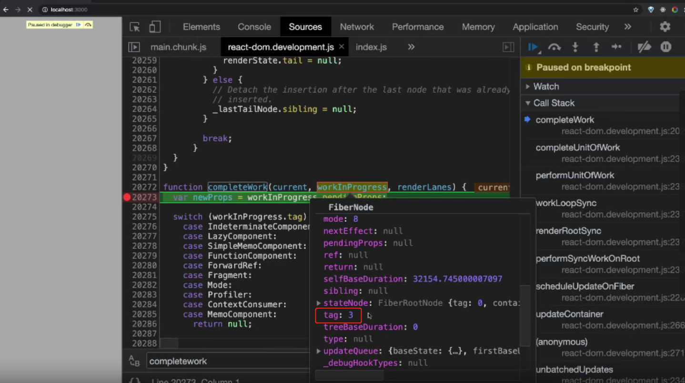Step out of current function

[x=596, y=47]
